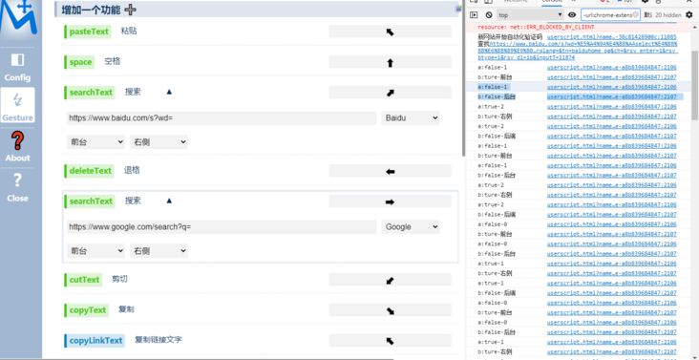Click the down-right arrow gesture for copyText
This screenshot has width=699, height=360.
coord(390,310)
